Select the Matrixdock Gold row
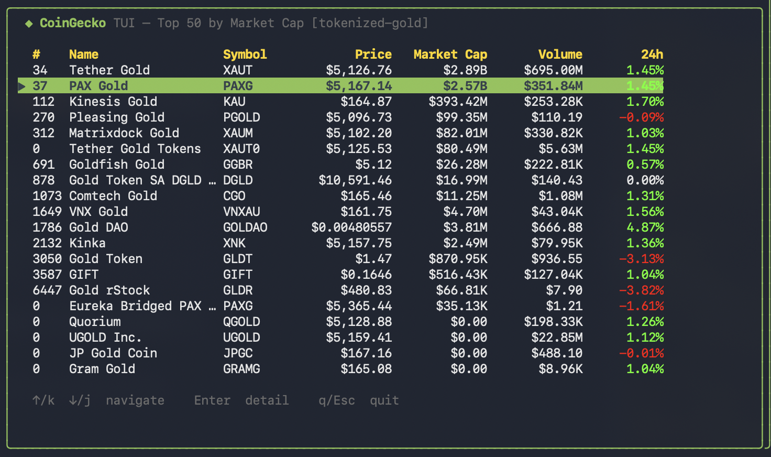771x457 pixels. coord(341,133)
